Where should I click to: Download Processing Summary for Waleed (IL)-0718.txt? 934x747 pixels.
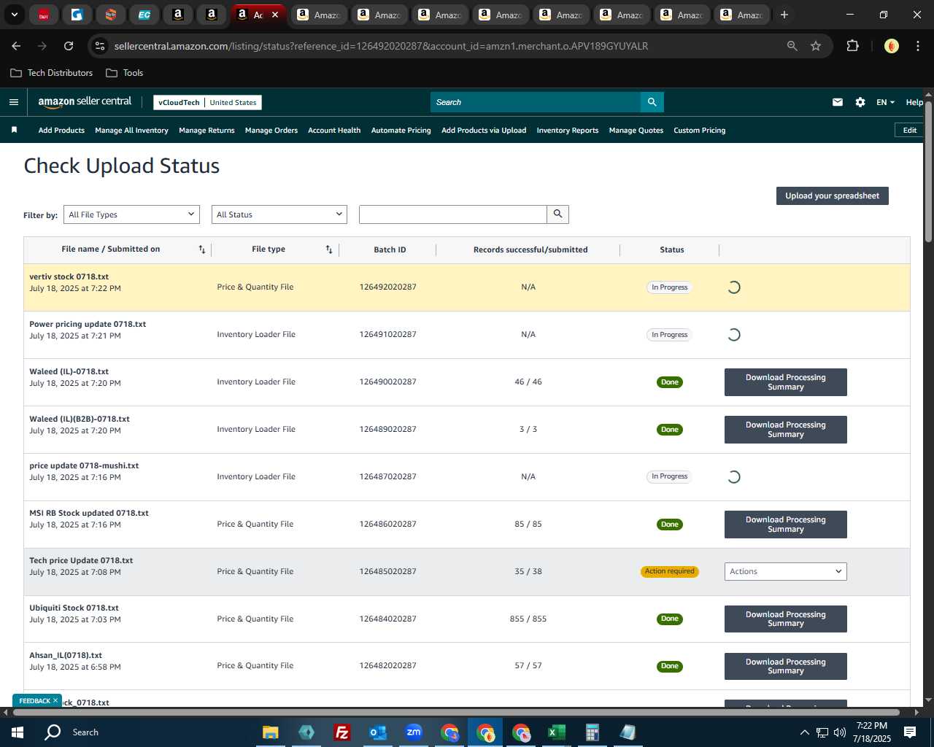click(786, 382)
